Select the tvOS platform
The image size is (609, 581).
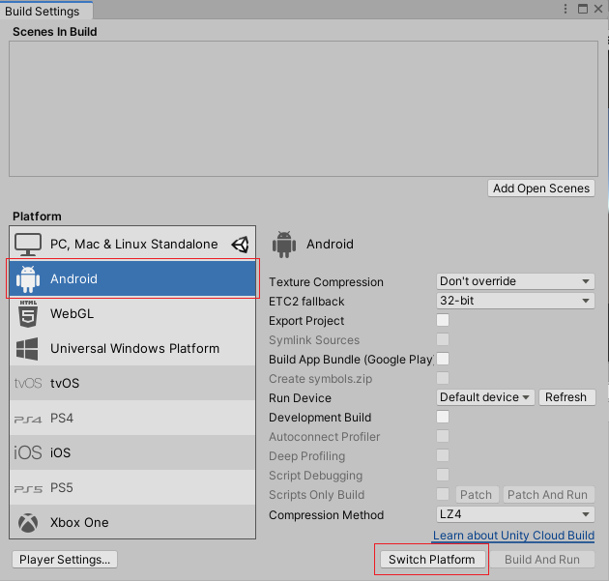point(132,384)
